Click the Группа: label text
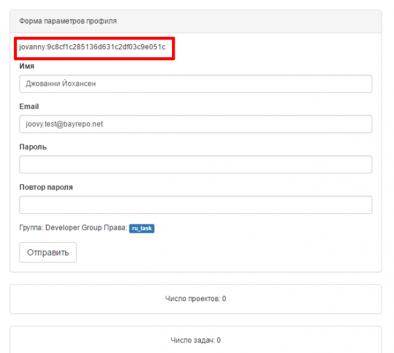This screenshot has height=353, width=394. [32, 228]
